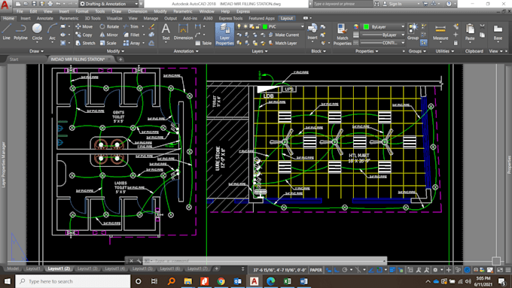Switch to the Express Tools ribbon tab

click(230, 18)
